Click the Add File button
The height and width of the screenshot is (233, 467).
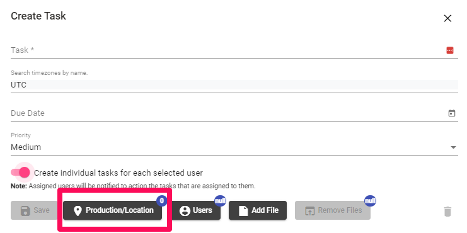pos(258,210)
